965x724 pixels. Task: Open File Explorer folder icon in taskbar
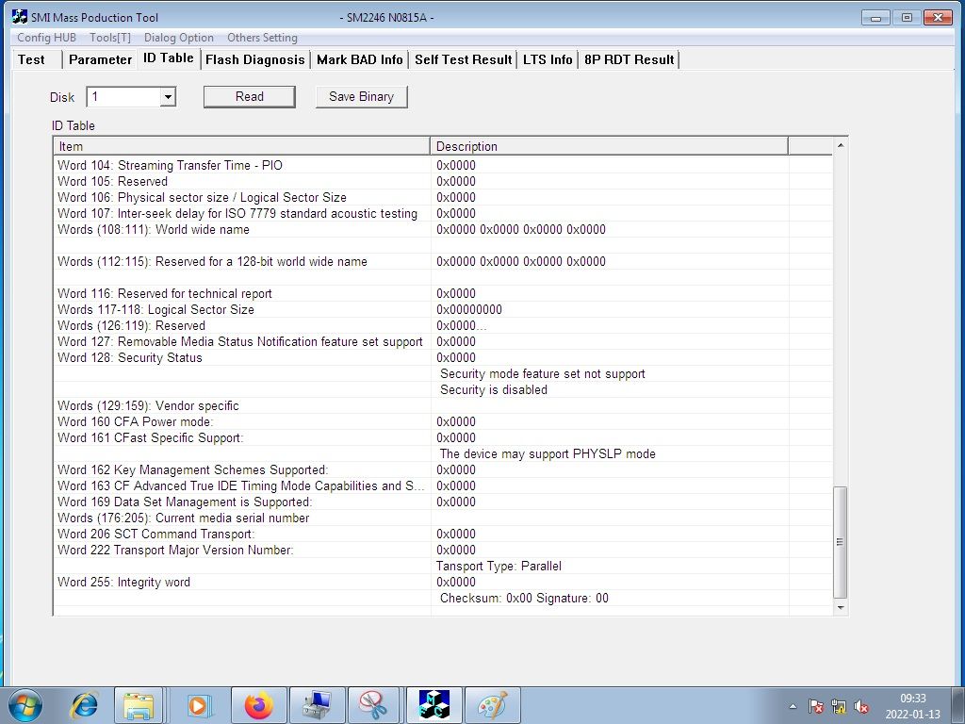tap(139, 705)
